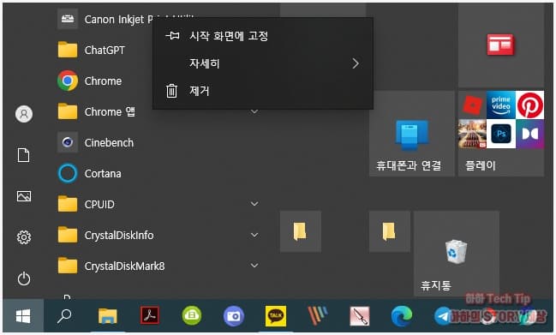Open the 휴대폰과 연결 tile
This screenshot has width=556, height=335.
click(411, 134)
